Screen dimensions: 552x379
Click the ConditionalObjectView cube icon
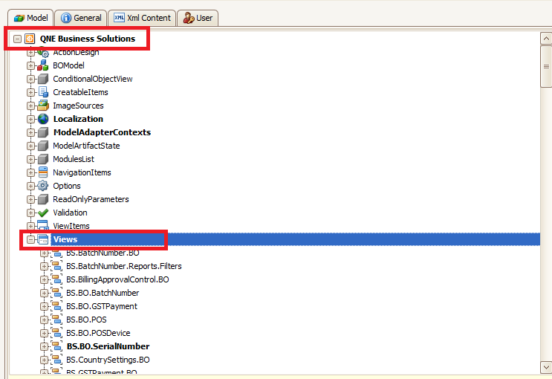[43, 79]
